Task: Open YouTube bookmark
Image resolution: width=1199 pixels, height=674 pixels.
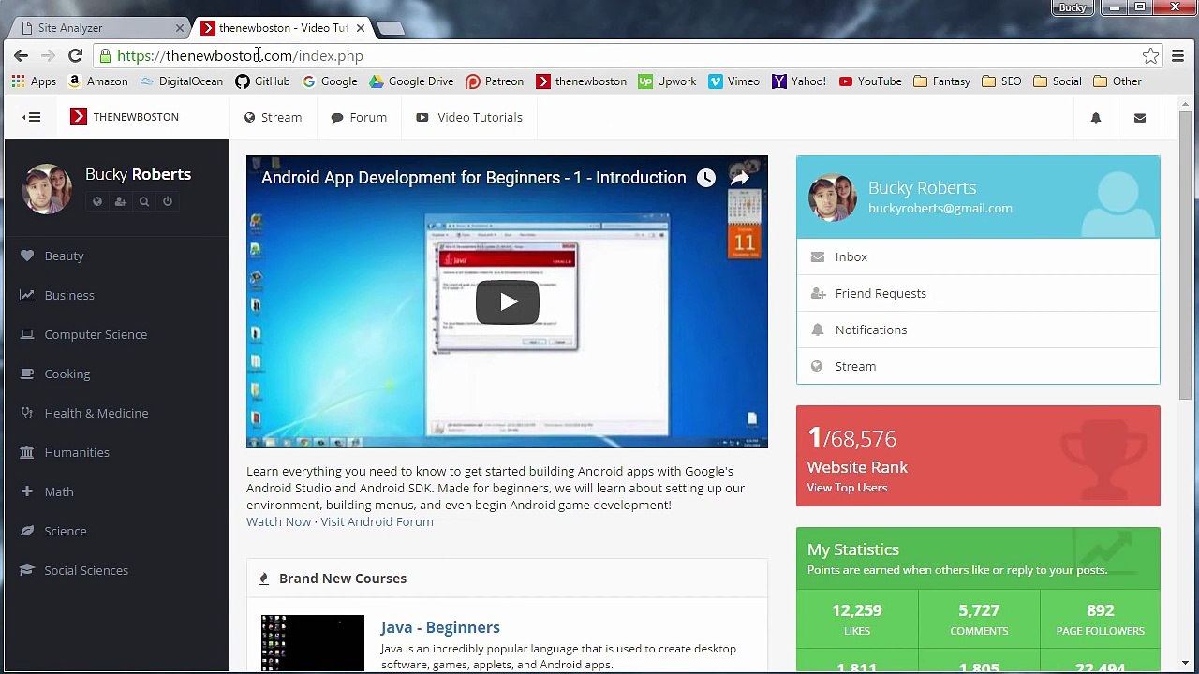Action: tap(870, 81)
